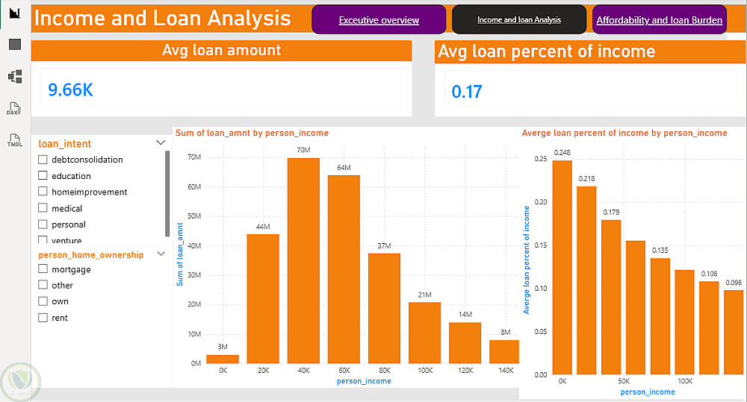Select Avg loan percent of income title
This screenshot has width=747, height=402.
[547, 51]
